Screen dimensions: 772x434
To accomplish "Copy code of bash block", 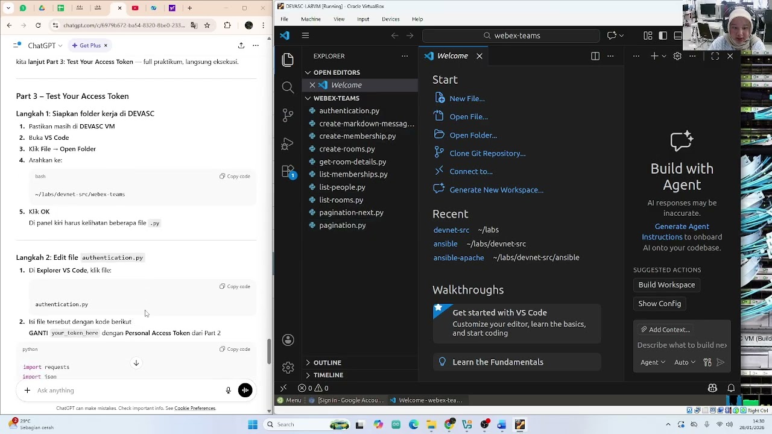I will click(x=235, y=177).
